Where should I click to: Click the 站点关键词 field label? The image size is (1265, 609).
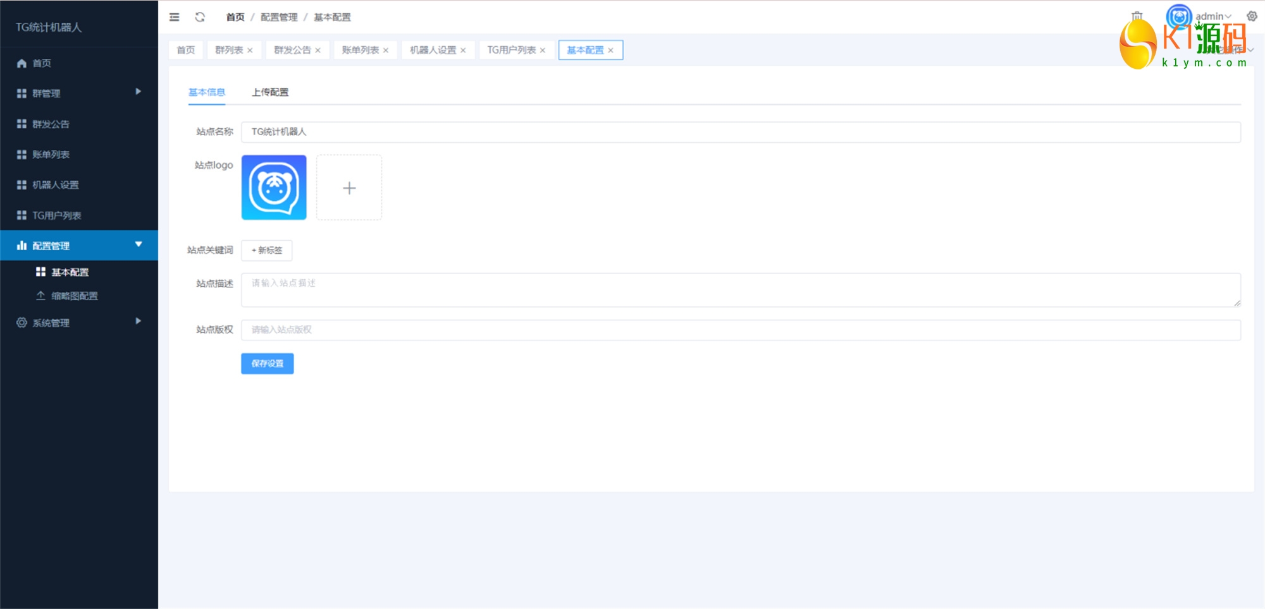tap(210, 250)
